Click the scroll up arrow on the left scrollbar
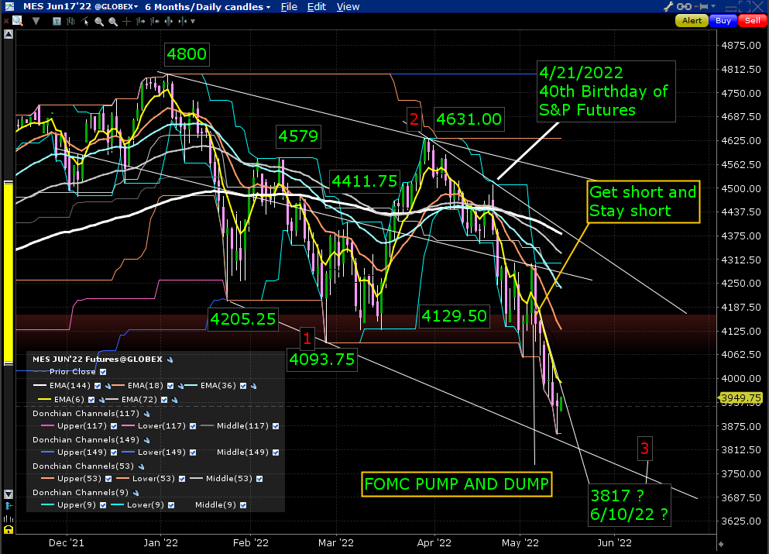The image size is (769, 554). pos(9,34)
